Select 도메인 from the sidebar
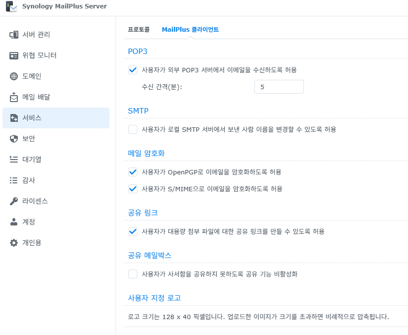 [56, 76]
